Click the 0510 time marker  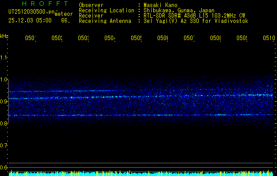point(269,38)
